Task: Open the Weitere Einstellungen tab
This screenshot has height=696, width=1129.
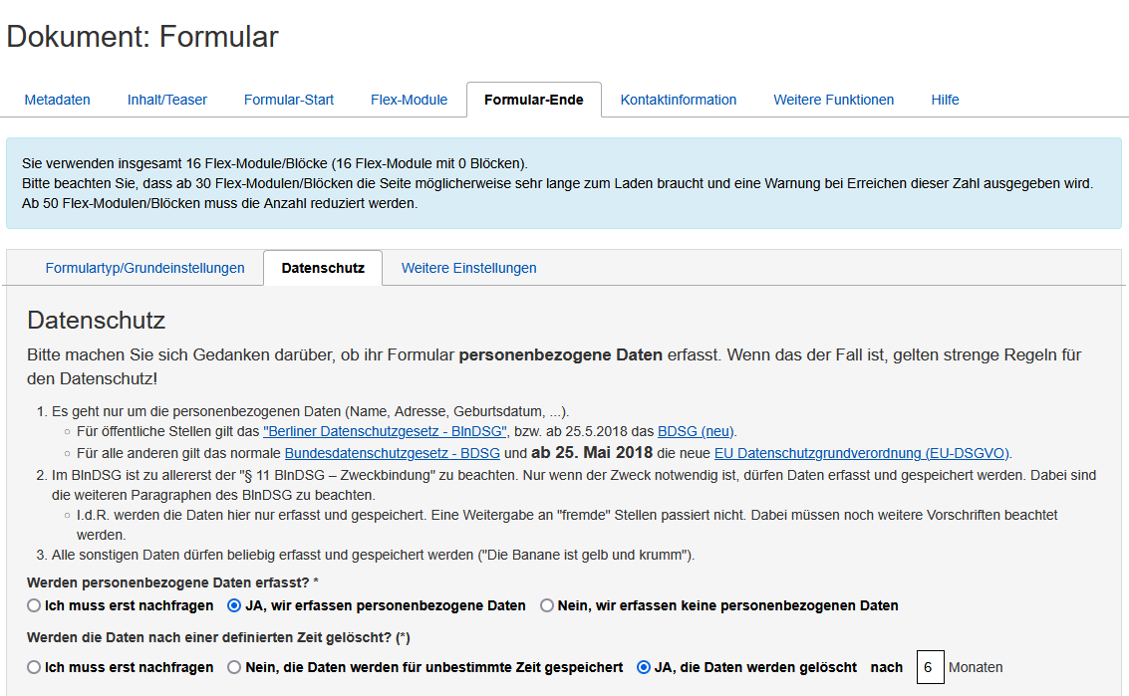Action: 468,268
